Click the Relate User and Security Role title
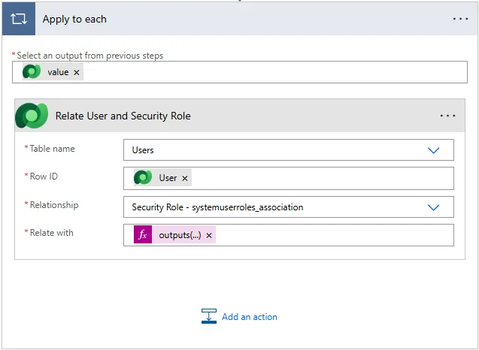Image resolution: width=479 pixels, height=350 pixels. tap(123, 116)
